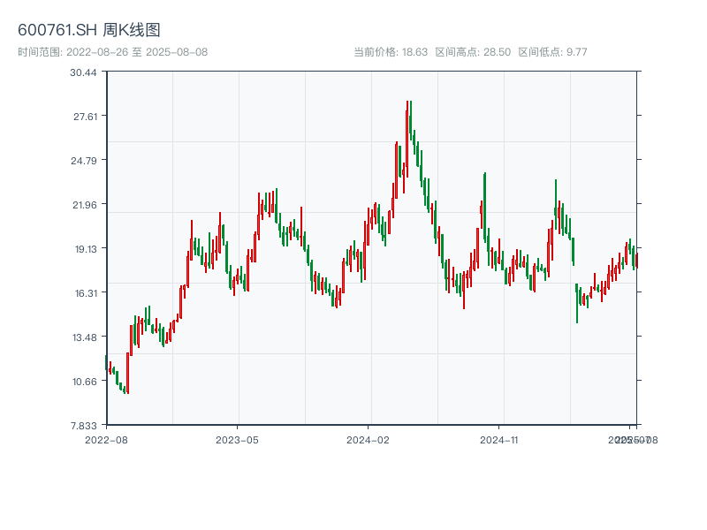The height and width of the screenshot is (530, 707).
Task: Click the y-axis value 19.13
Action: pos(86,249)
